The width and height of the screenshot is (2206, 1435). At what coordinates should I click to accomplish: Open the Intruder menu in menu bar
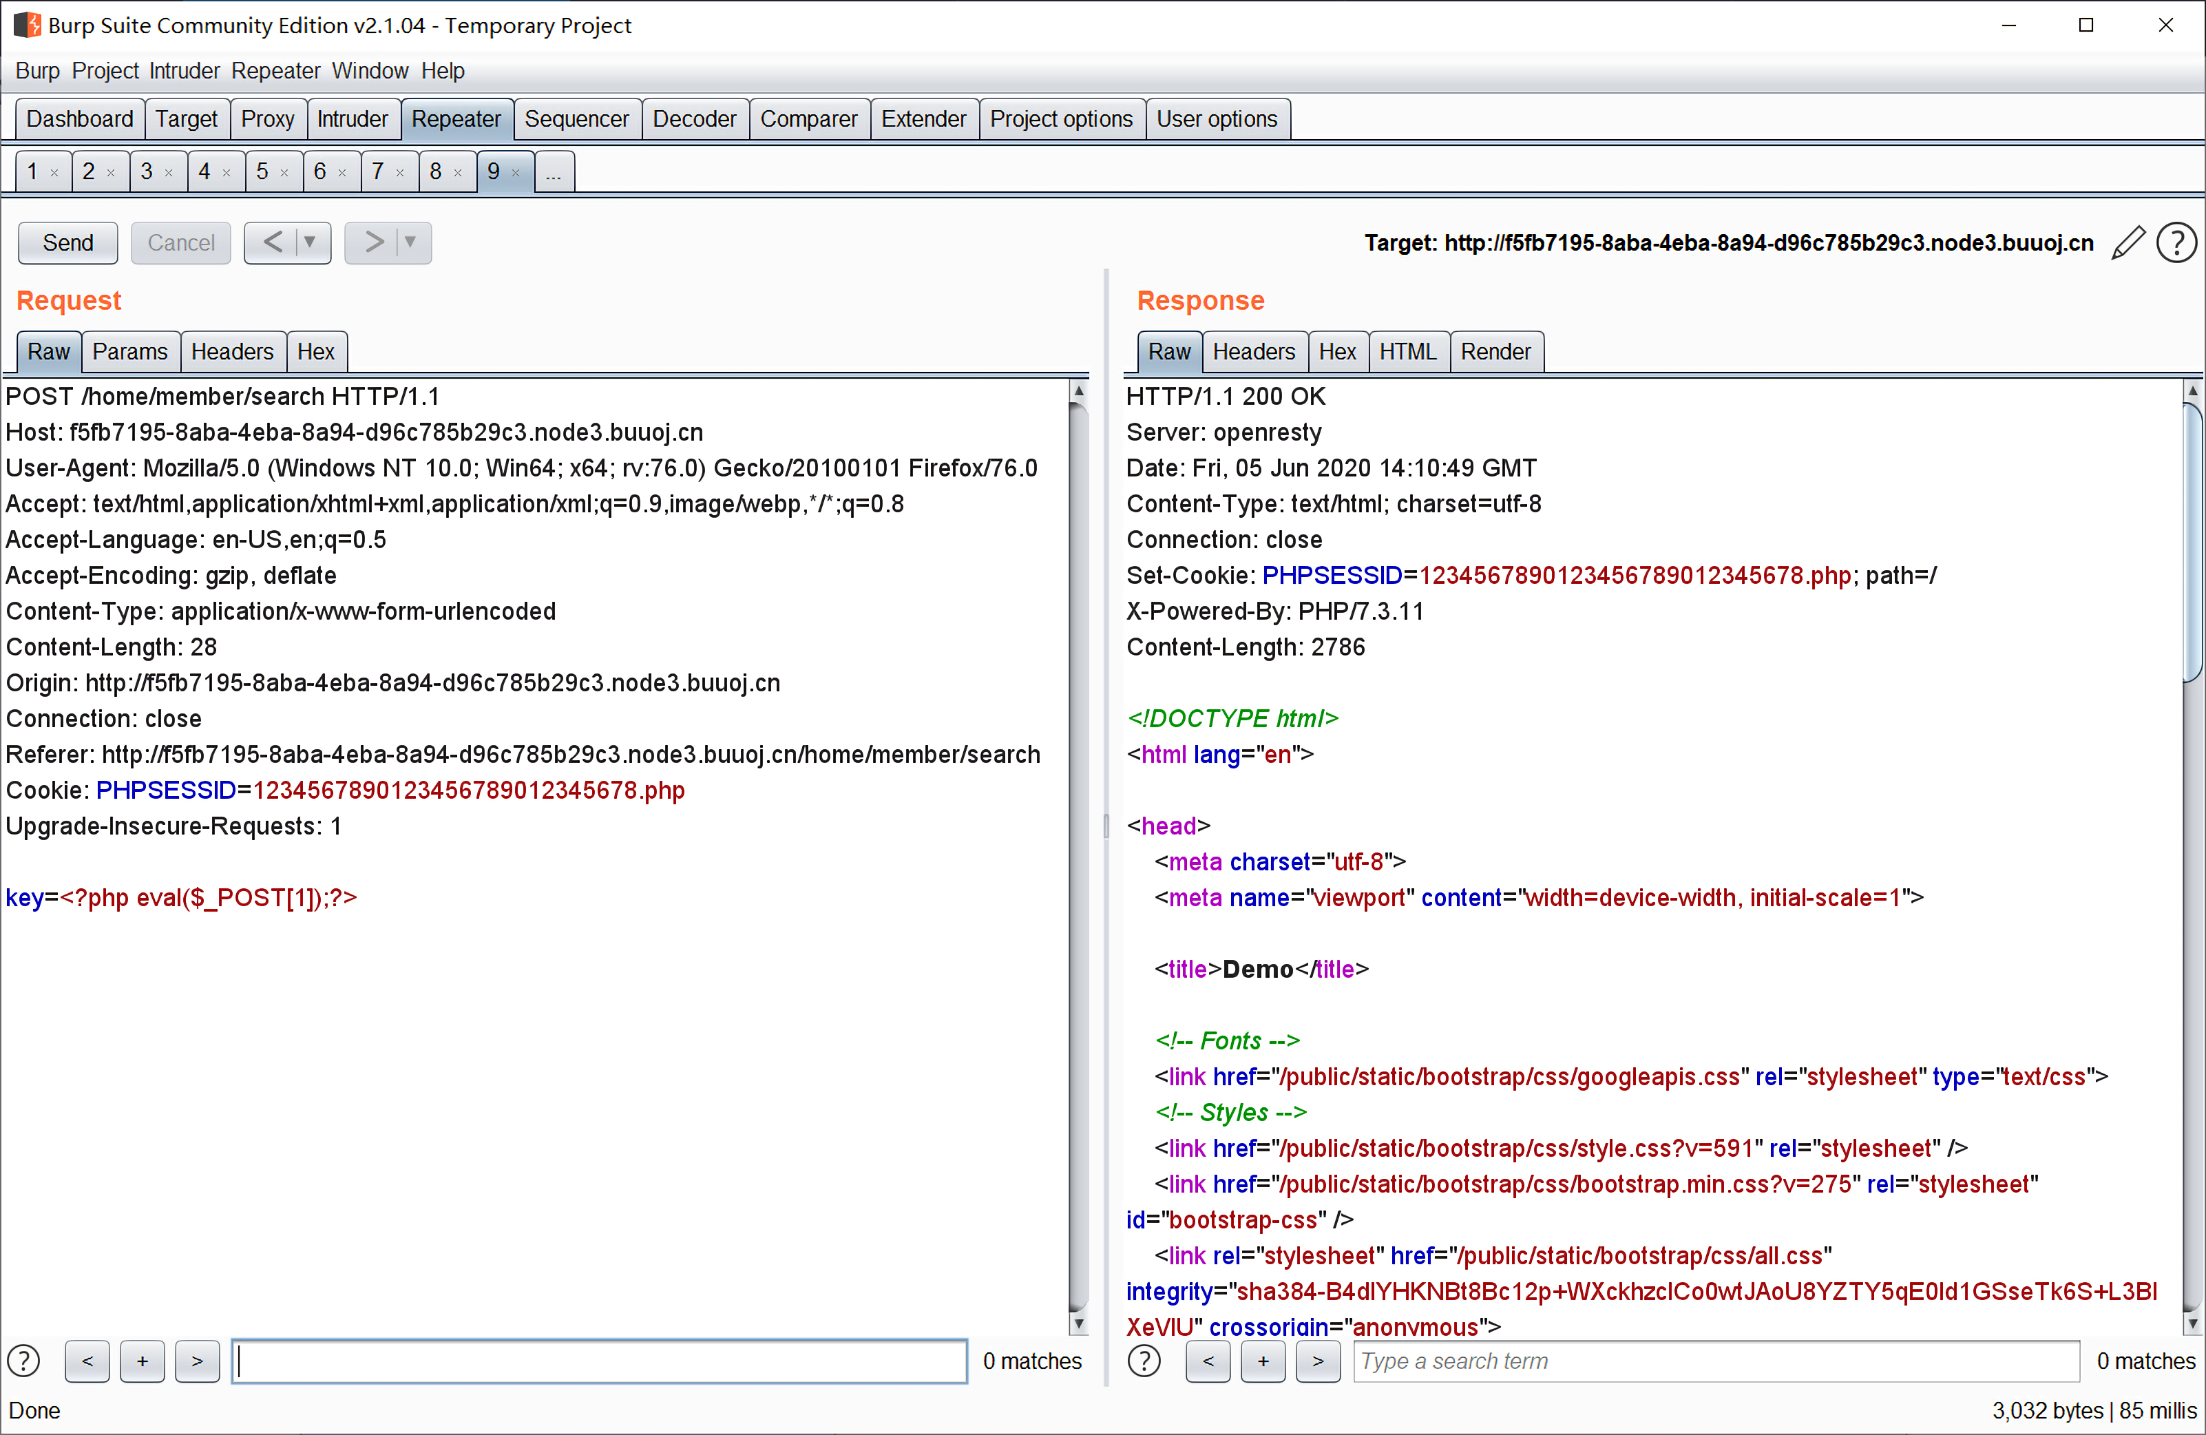coord(185,70)
